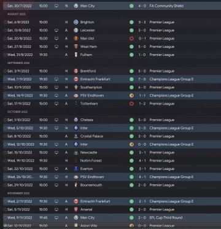This screenshot has height=229, width=221.
Task: Open the Newcastle team name link
Action: [88, 152]
